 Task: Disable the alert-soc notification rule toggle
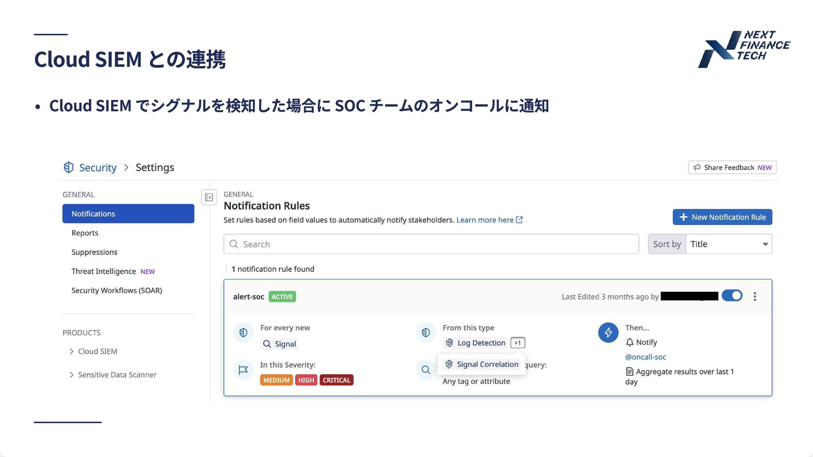coord(732,296)
